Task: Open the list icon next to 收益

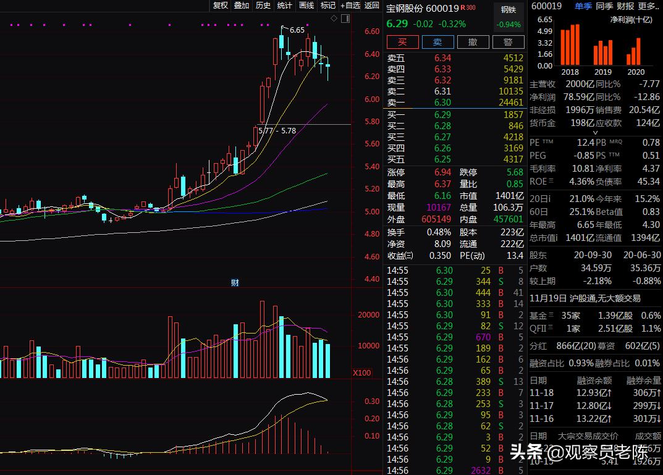Action: 408,256
